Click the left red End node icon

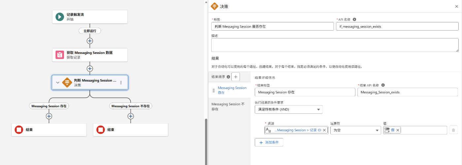pos(19,130)
